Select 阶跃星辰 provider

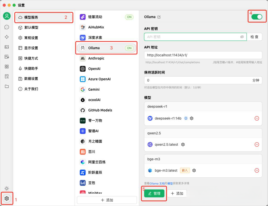107,172
